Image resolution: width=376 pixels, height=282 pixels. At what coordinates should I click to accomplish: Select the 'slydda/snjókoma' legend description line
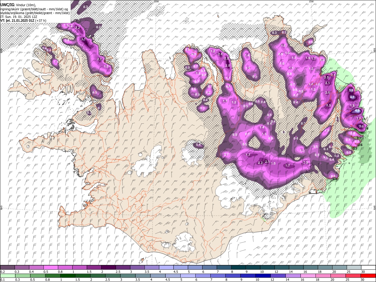(35, 13)
